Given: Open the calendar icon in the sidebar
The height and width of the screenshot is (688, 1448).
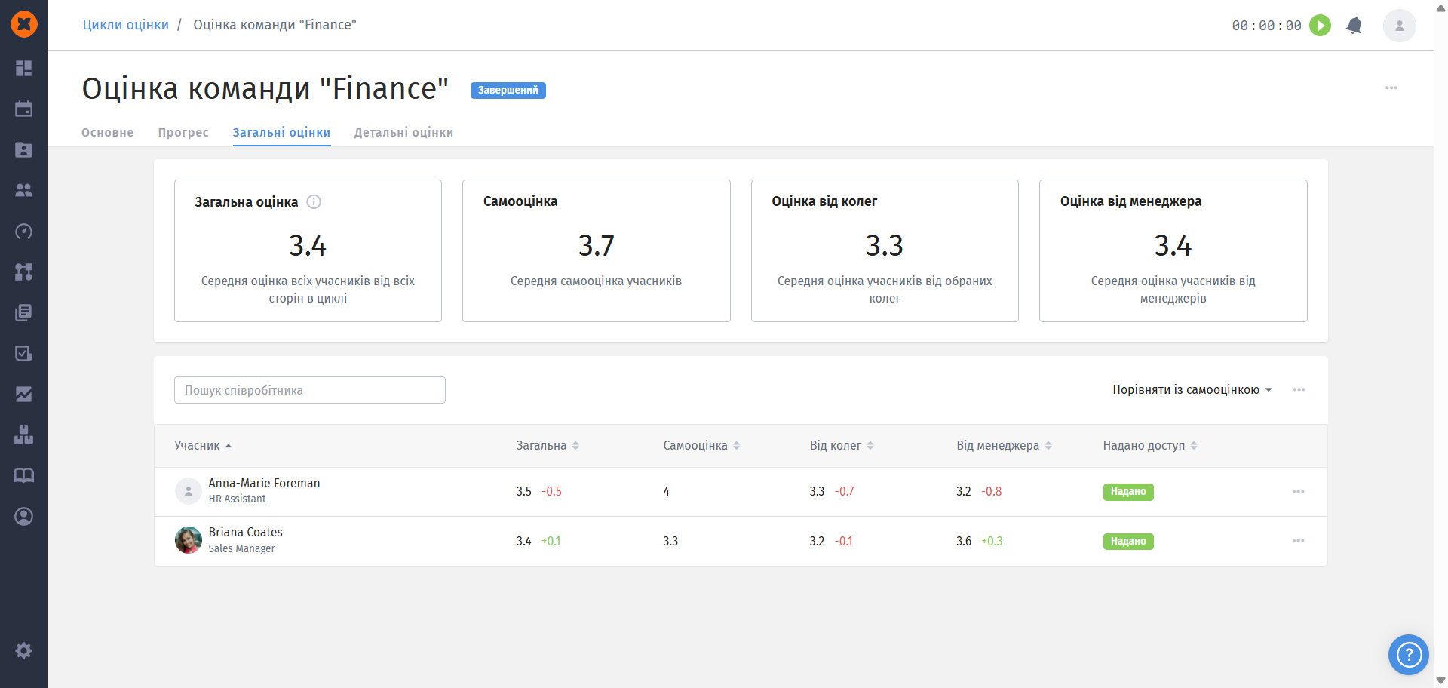Looking at the screenshot, I should click(24, 109).
